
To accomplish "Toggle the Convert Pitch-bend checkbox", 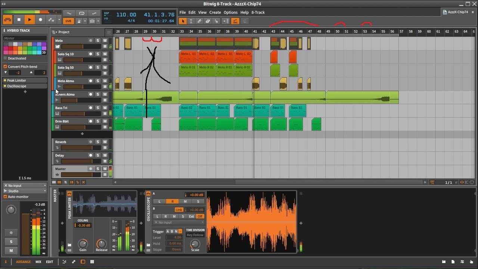I will click(x=5, y=67).
